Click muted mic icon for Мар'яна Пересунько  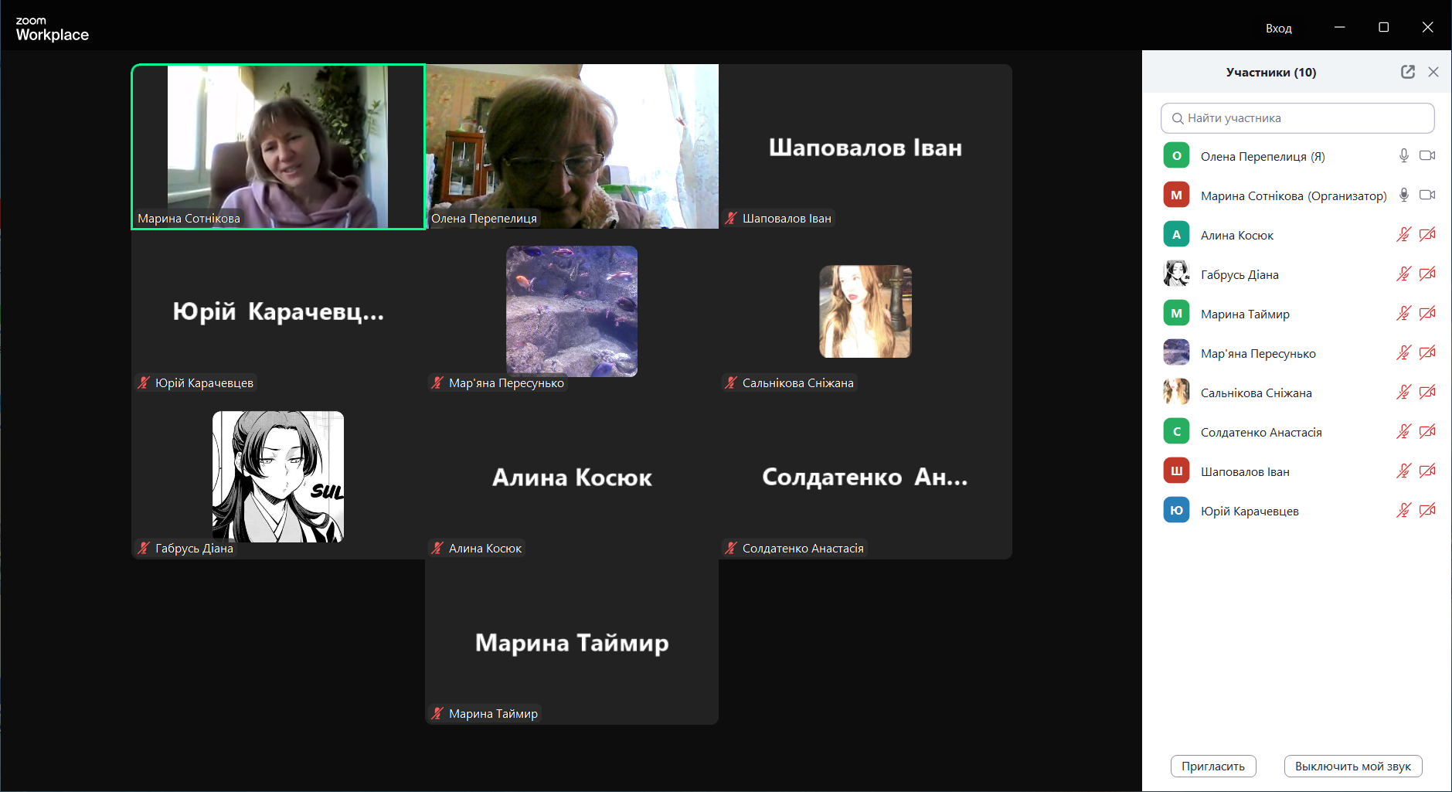tap(1404, 353)
